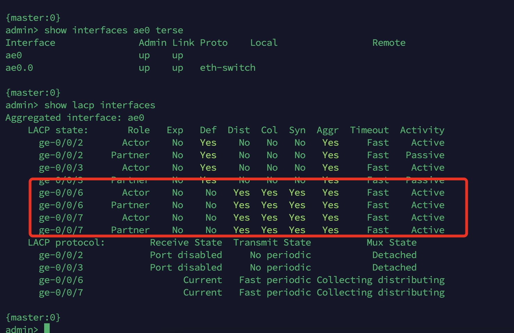Screen dimensions: 514x333
Task: Click the 'Transmit State' column header
Action: pyautogui.click(x=272, y=243)
